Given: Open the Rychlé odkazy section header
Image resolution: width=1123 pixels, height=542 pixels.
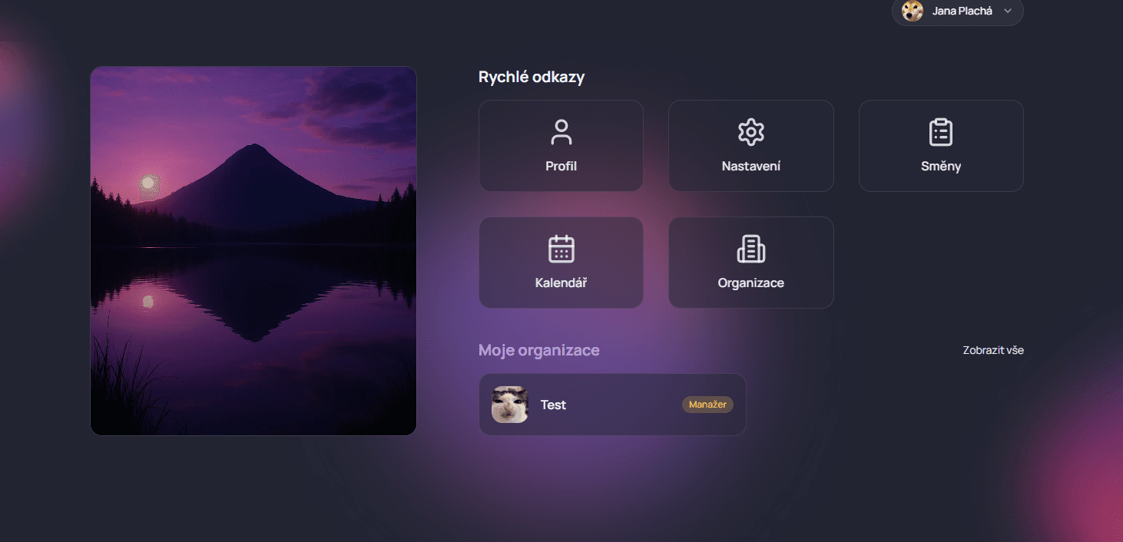Looking at the screenshot, I should (532, 77).
